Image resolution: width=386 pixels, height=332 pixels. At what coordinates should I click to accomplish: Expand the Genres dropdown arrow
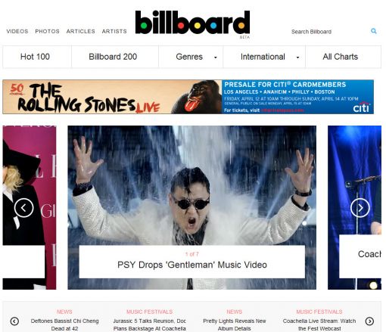216,57
